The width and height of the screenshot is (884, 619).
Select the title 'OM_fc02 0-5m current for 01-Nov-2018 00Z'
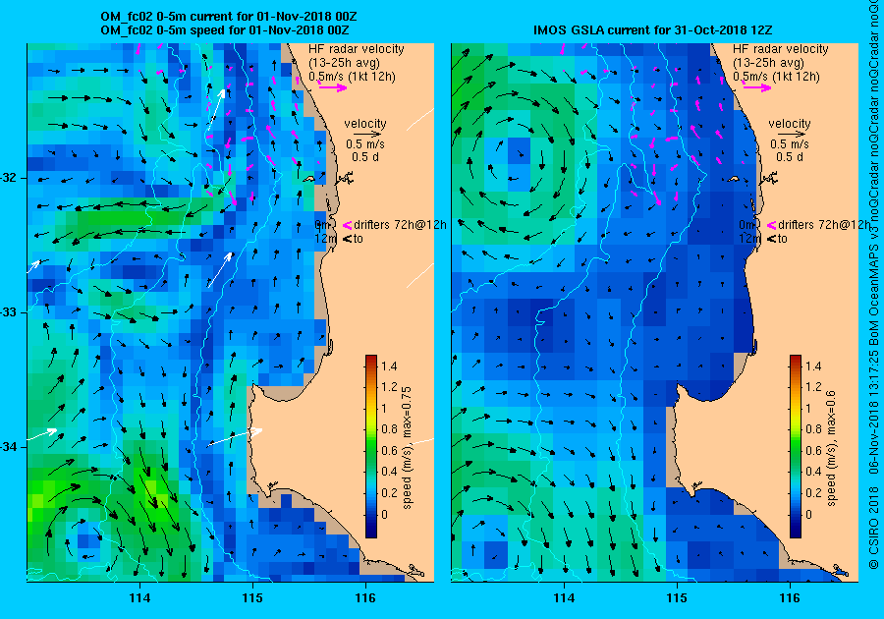[x=228, y=17]
